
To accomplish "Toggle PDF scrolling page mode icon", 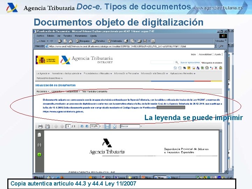I will click(x=107, y=126).
